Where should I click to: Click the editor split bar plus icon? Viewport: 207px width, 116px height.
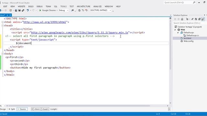tap(170, 18)
